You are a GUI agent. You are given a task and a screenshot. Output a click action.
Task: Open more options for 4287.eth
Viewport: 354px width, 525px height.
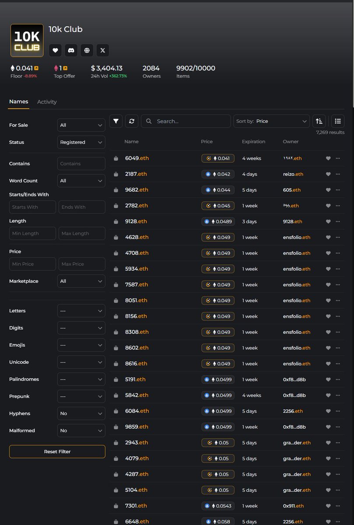(x=338, y=474)
